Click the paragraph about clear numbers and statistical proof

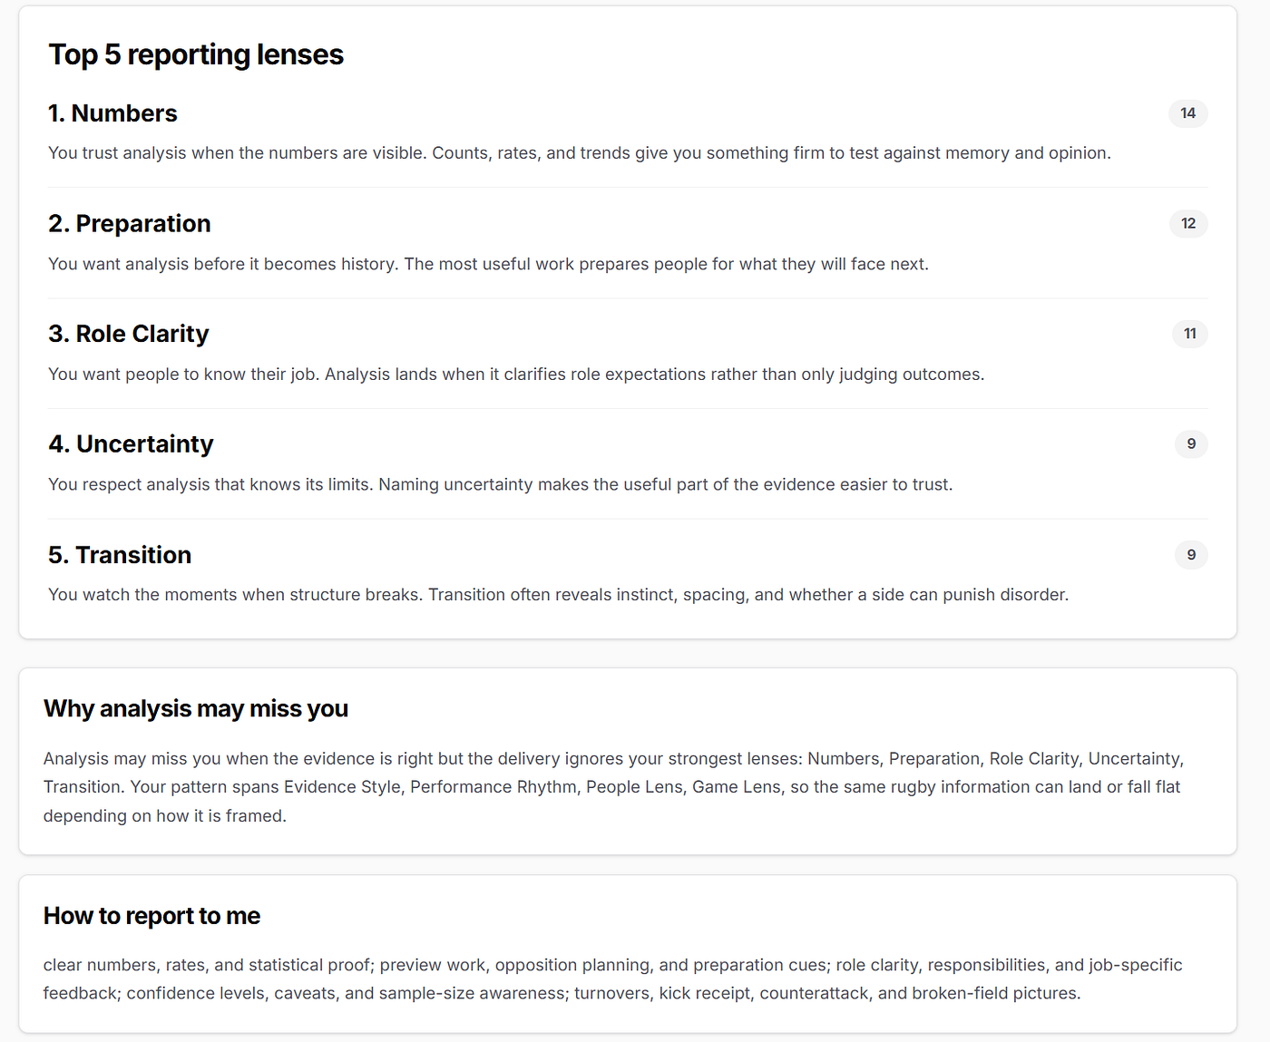tap(613, 979)
